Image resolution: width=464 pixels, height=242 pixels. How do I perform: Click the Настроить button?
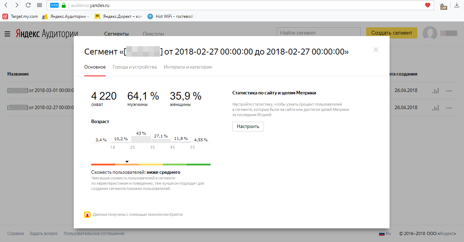(248, 126)
